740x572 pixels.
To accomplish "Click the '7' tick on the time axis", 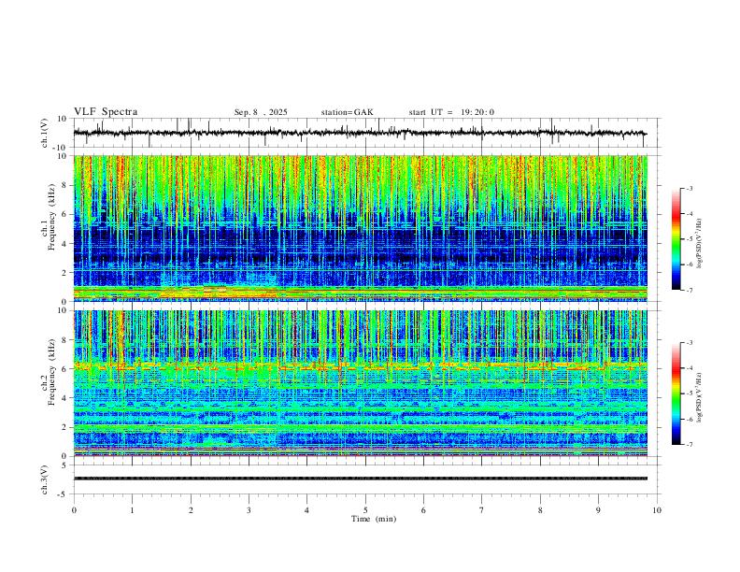I will coord(482,510).
